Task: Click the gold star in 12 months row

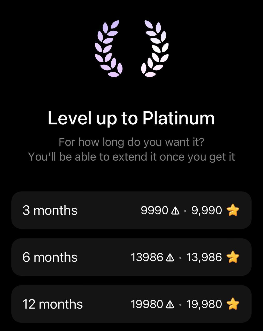Action: [233, 304]
